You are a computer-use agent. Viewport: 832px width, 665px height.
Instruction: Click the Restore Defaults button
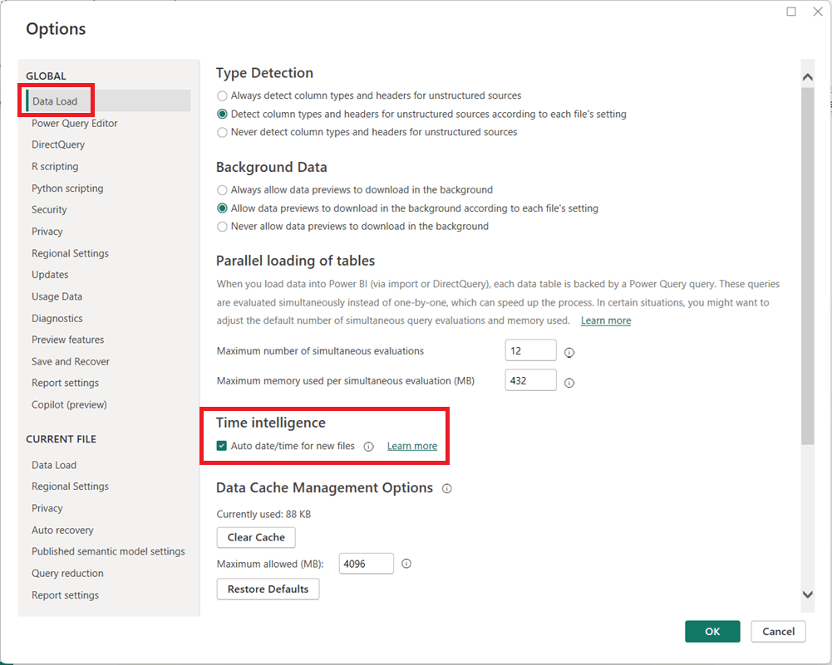pos(268,589)
